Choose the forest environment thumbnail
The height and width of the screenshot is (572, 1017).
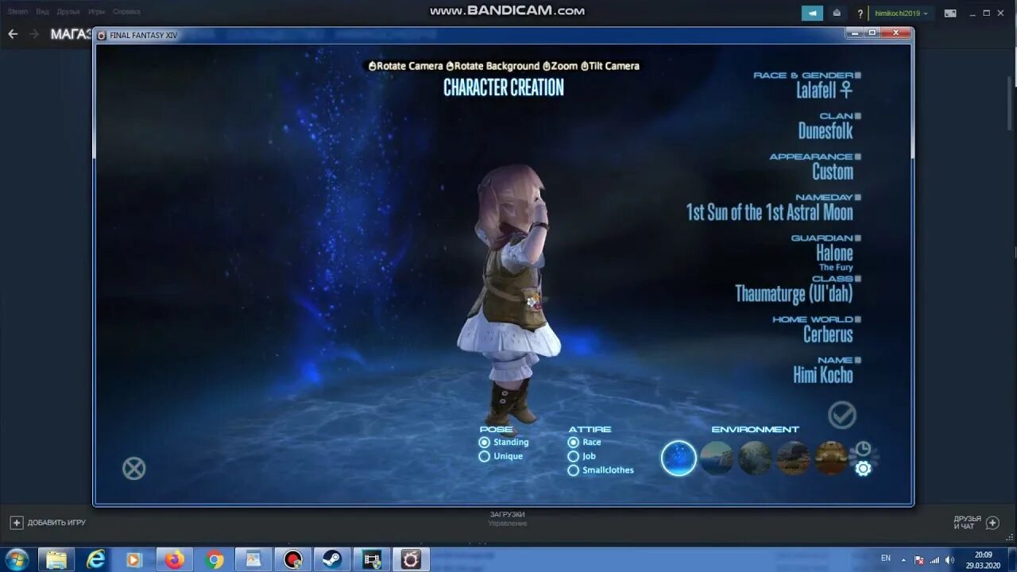click(x=755, y=458)
